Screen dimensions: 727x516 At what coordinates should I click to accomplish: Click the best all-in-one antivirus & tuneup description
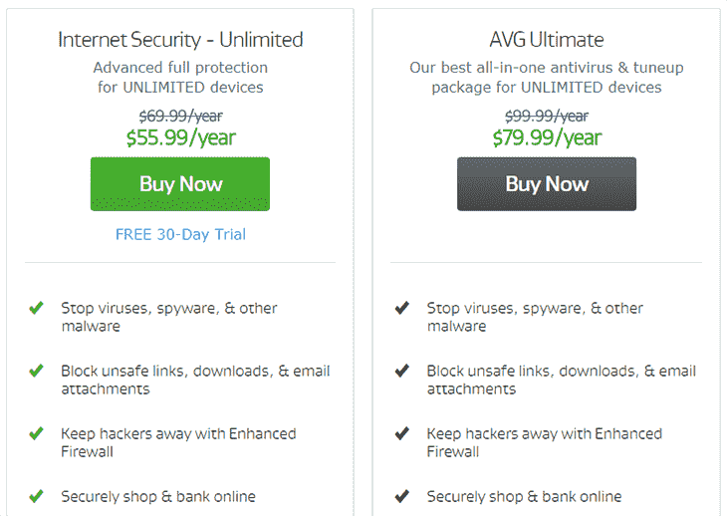tap(547, 77)
